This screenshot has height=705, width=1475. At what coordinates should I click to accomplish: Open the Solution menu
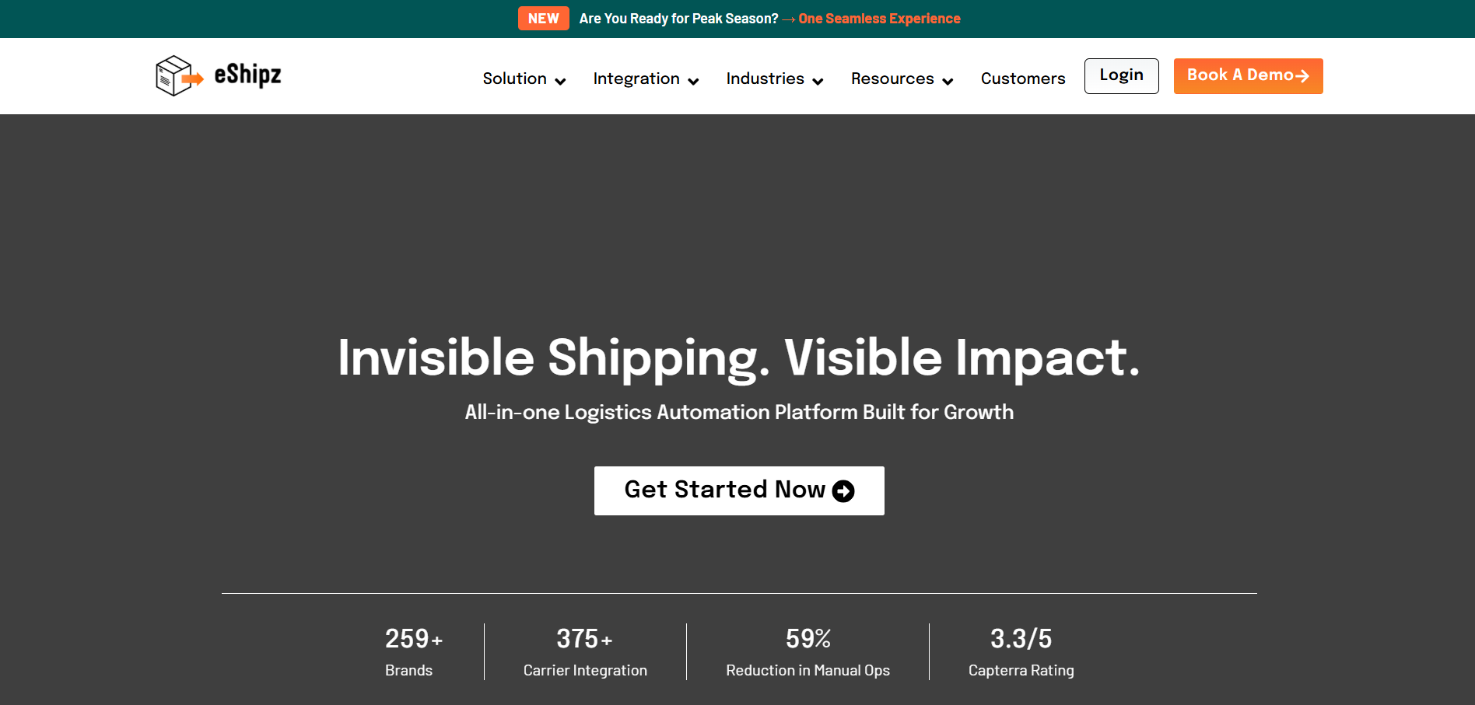click(x=514, y=79)
